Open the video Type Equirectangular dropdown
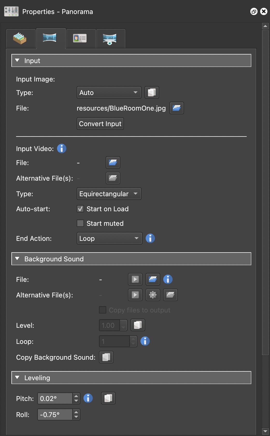The image size is (270, 436). (109, 194)
